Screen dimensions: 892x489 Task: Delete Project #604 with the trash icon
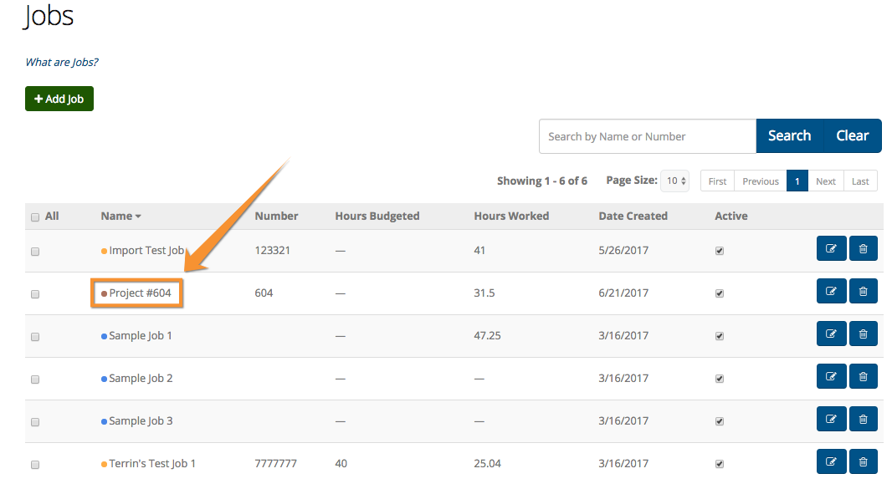863,291
